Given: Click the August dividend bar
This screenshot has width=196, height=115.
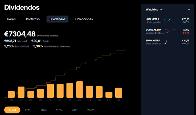Looking at the screenshot, I should click(80, 90).
